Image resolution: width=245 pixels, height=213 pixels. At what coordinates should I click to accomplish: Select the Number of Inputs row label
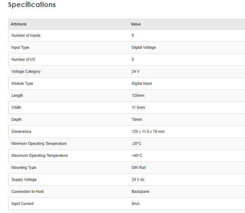click(26, 36)
